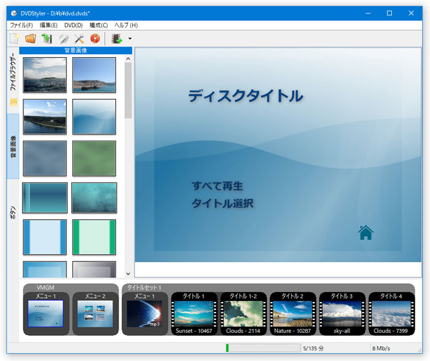Click the home icon on menu preview
This screenshot has height=361, width=430.
365,232
